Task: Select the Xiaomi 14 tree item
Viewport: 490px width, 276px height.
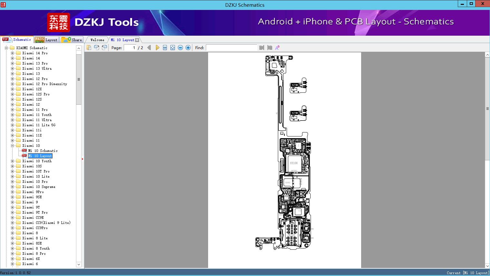Action: [x=31, y=58]
